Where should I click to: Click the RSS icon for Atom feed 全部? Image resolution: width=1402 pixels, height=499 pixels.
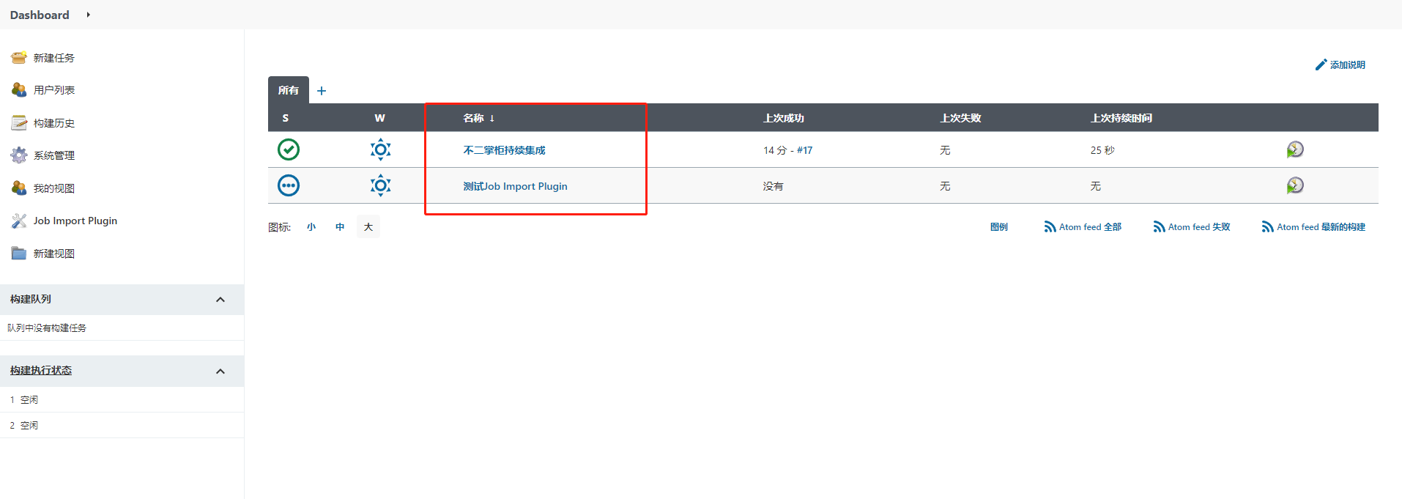pos(1050,227)
